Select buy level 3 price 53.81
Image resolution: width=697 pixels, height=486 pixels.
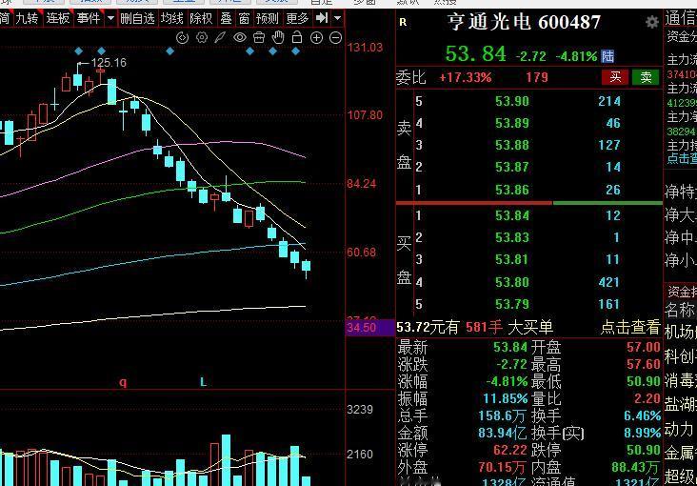tap(512, 259)
